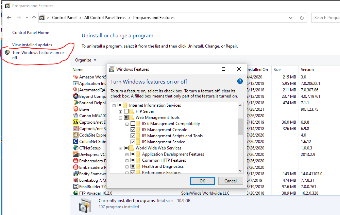Go back with the back arrow
The image size is (340, 215).
(x=9, y=18)
